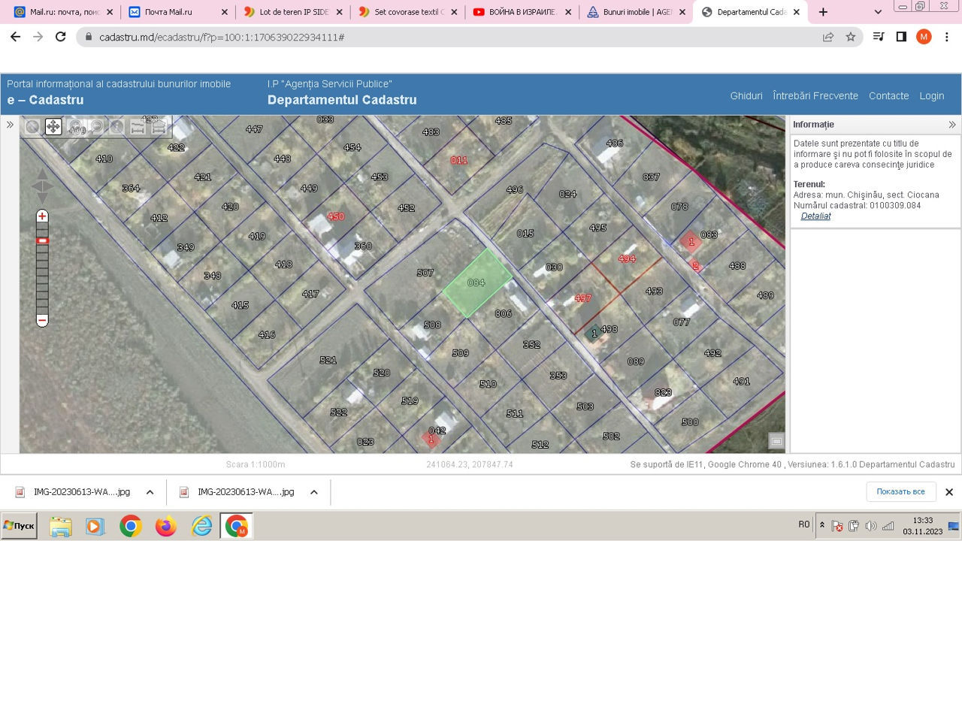Click the e – Cadastru portal title
This screenshot has height=704, width=962.
tap(45, 100)
